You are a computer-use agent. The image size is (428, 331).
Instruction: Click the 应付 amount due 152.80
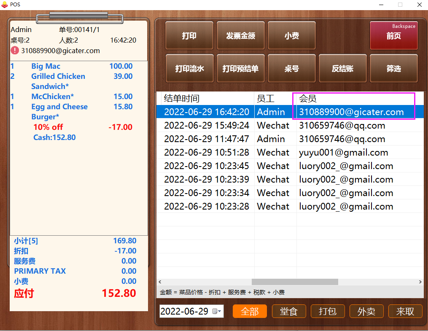[x=75, y=293]
